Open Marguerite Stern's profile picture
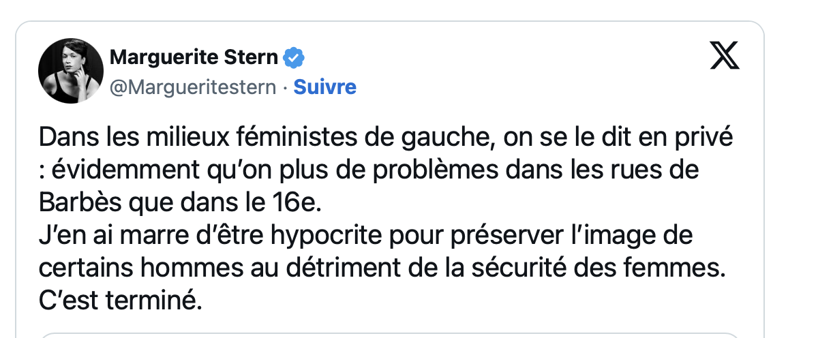Viewport: 818px width, 338px height. point(71,71)
